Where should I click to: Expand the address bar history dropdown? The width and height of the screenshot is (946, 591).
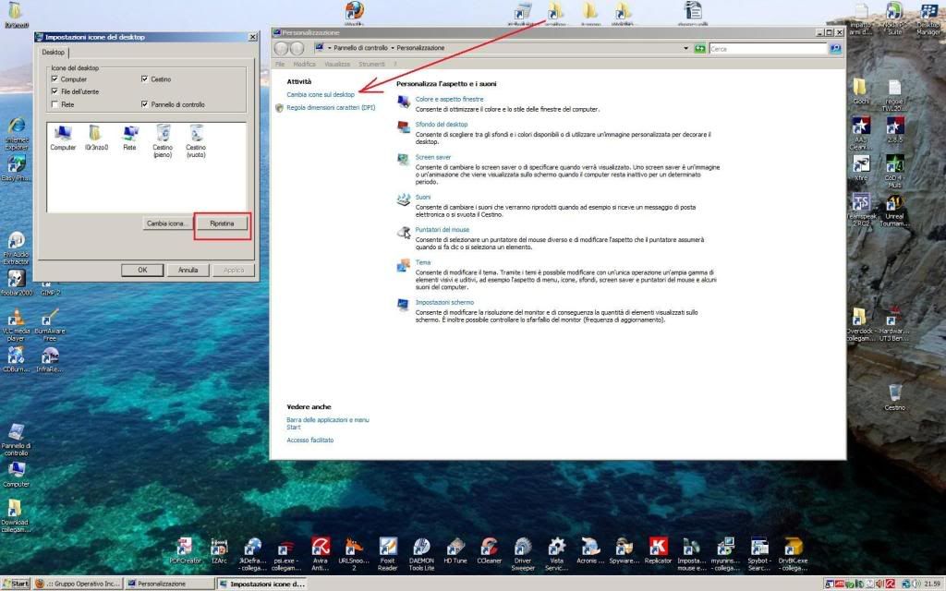[x=685, y=48]
